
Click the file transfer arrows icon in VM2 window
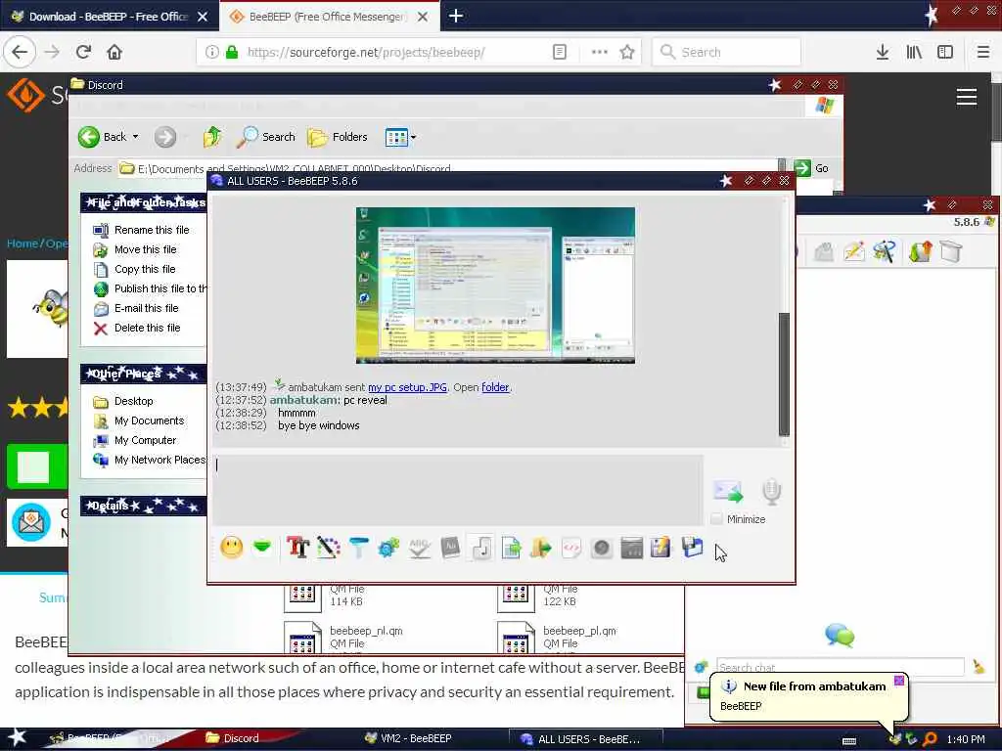920,252
